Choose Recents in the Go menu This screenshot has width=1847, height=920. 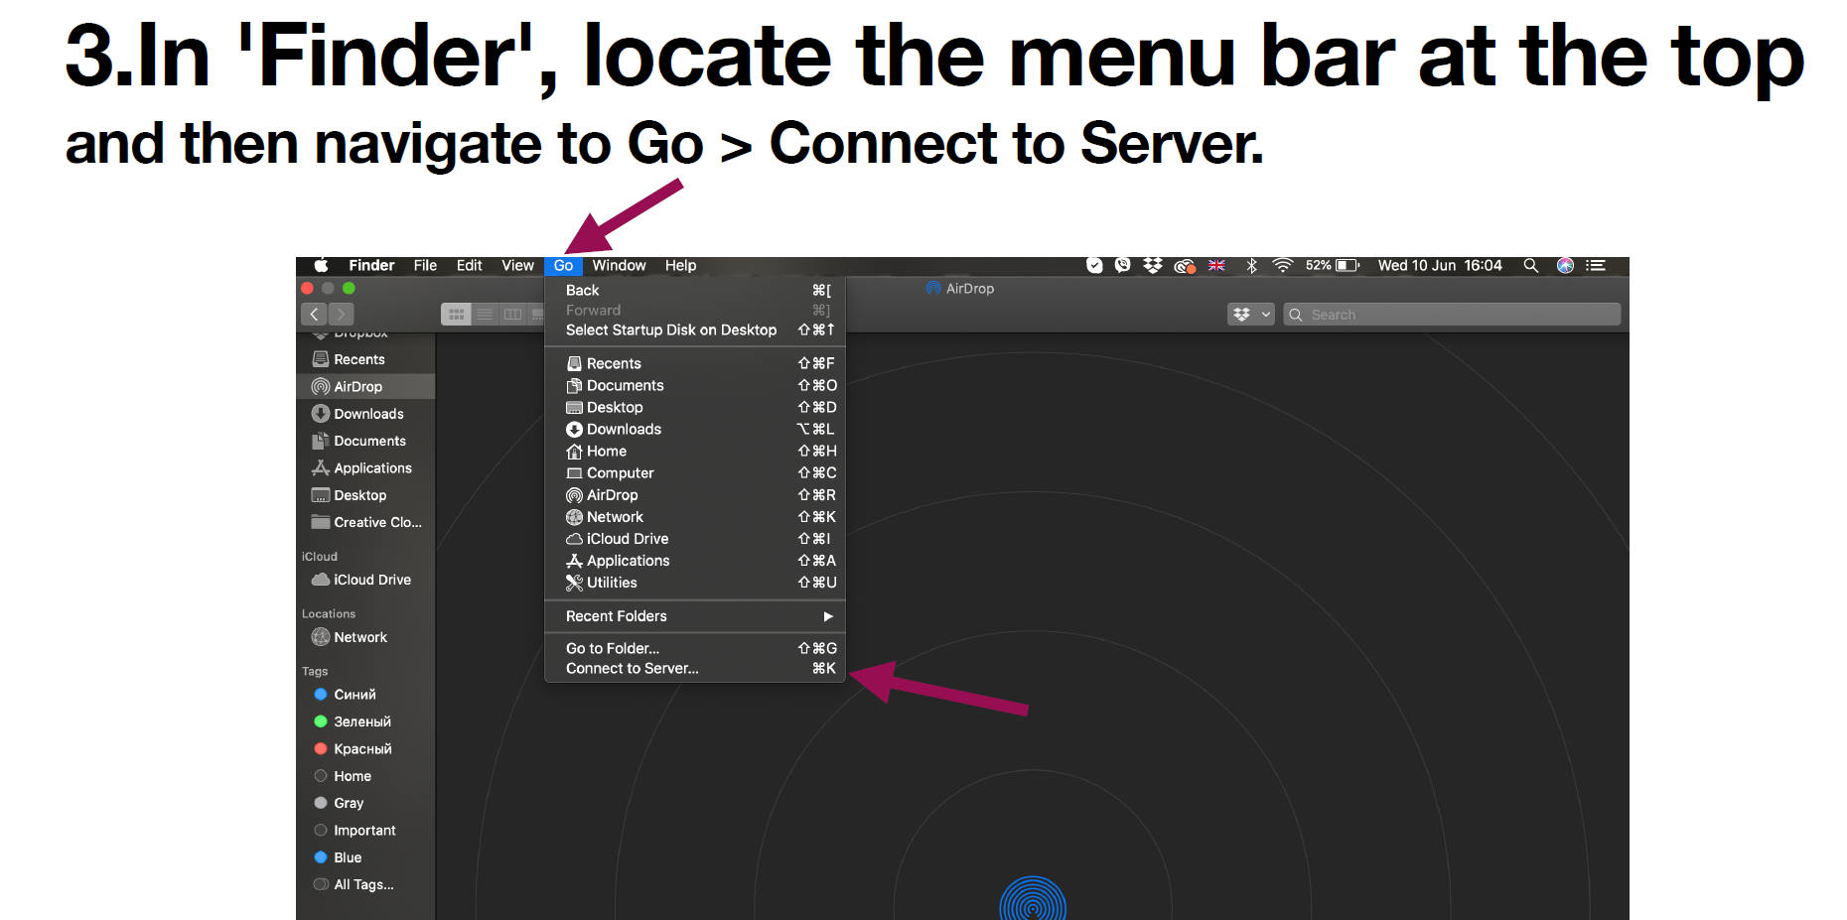pos(695,363)
